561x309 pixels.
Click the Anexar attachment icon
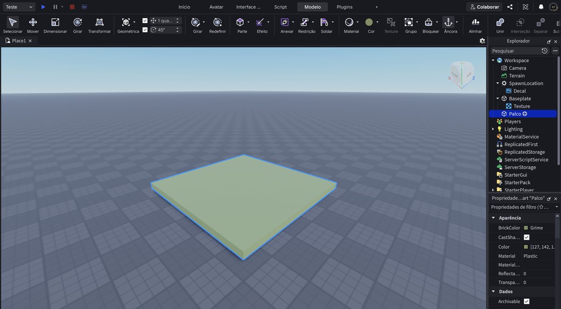284,22
